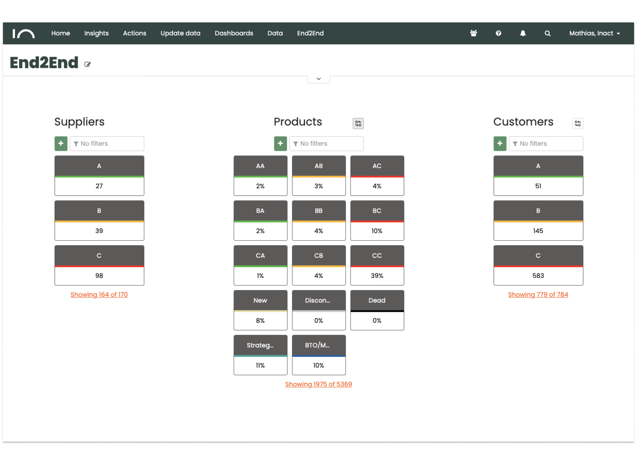Select the red CC products tile
The image size is (637, 464).
(377, 265)
